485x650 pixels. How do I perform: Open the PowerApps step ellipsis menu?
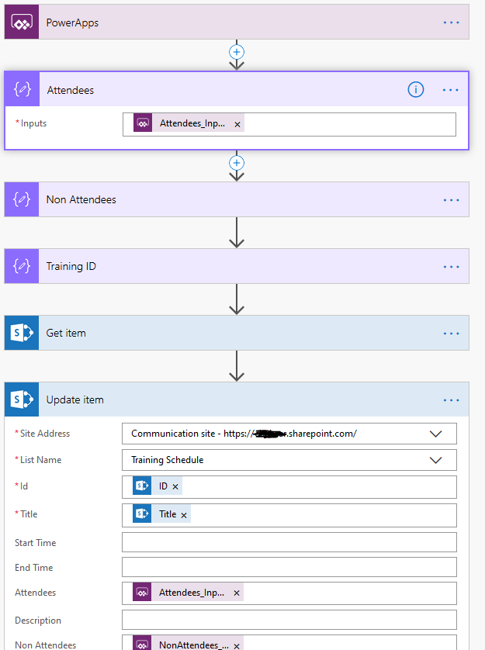pos(451,22)
